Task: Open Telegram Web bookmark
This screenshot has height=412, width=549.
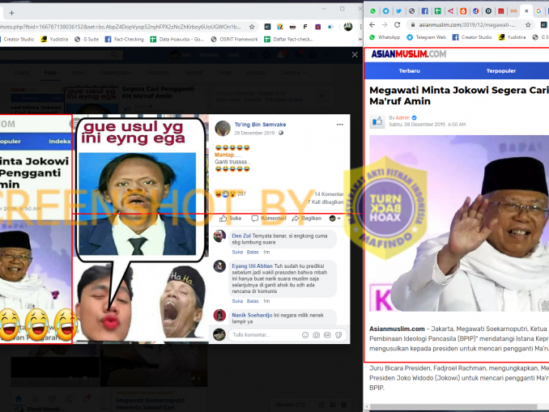Action: tap(426, 37)
